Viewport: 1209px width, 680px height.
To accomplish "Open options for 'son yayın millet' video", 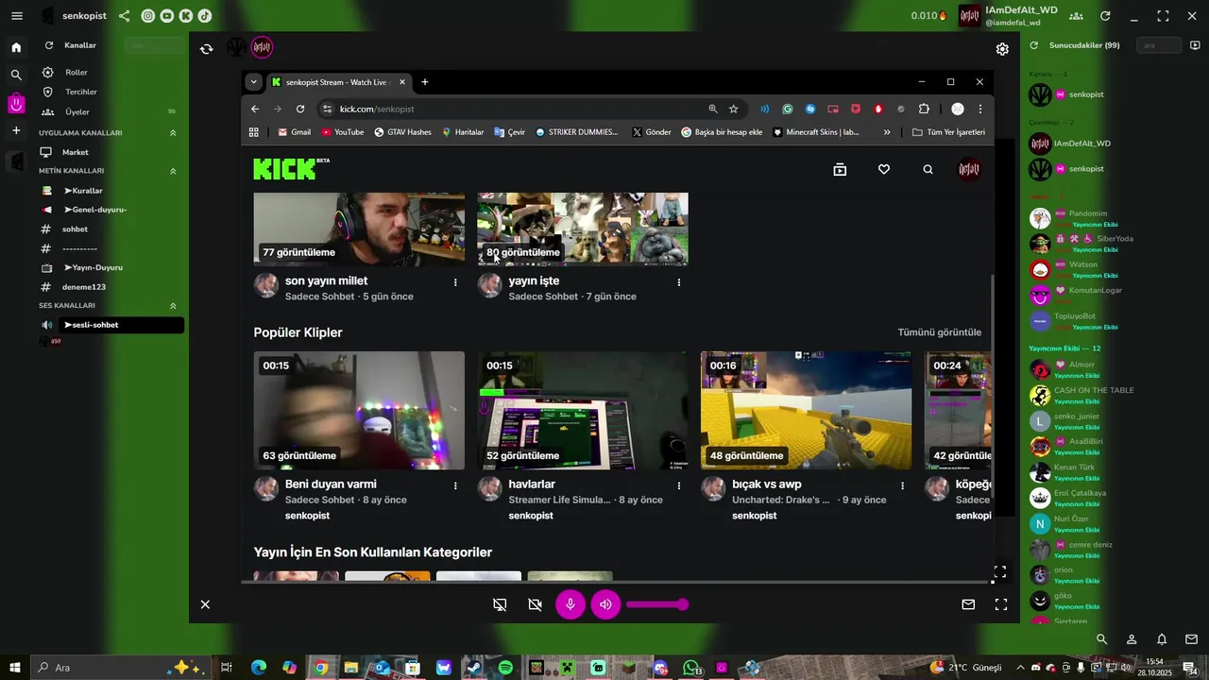I will coord(455,281).
